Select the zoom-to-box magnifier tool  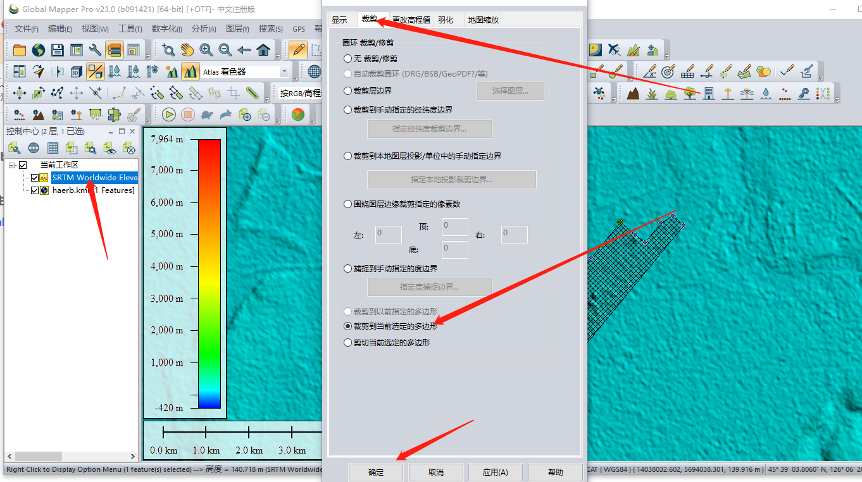coord(168,50)
